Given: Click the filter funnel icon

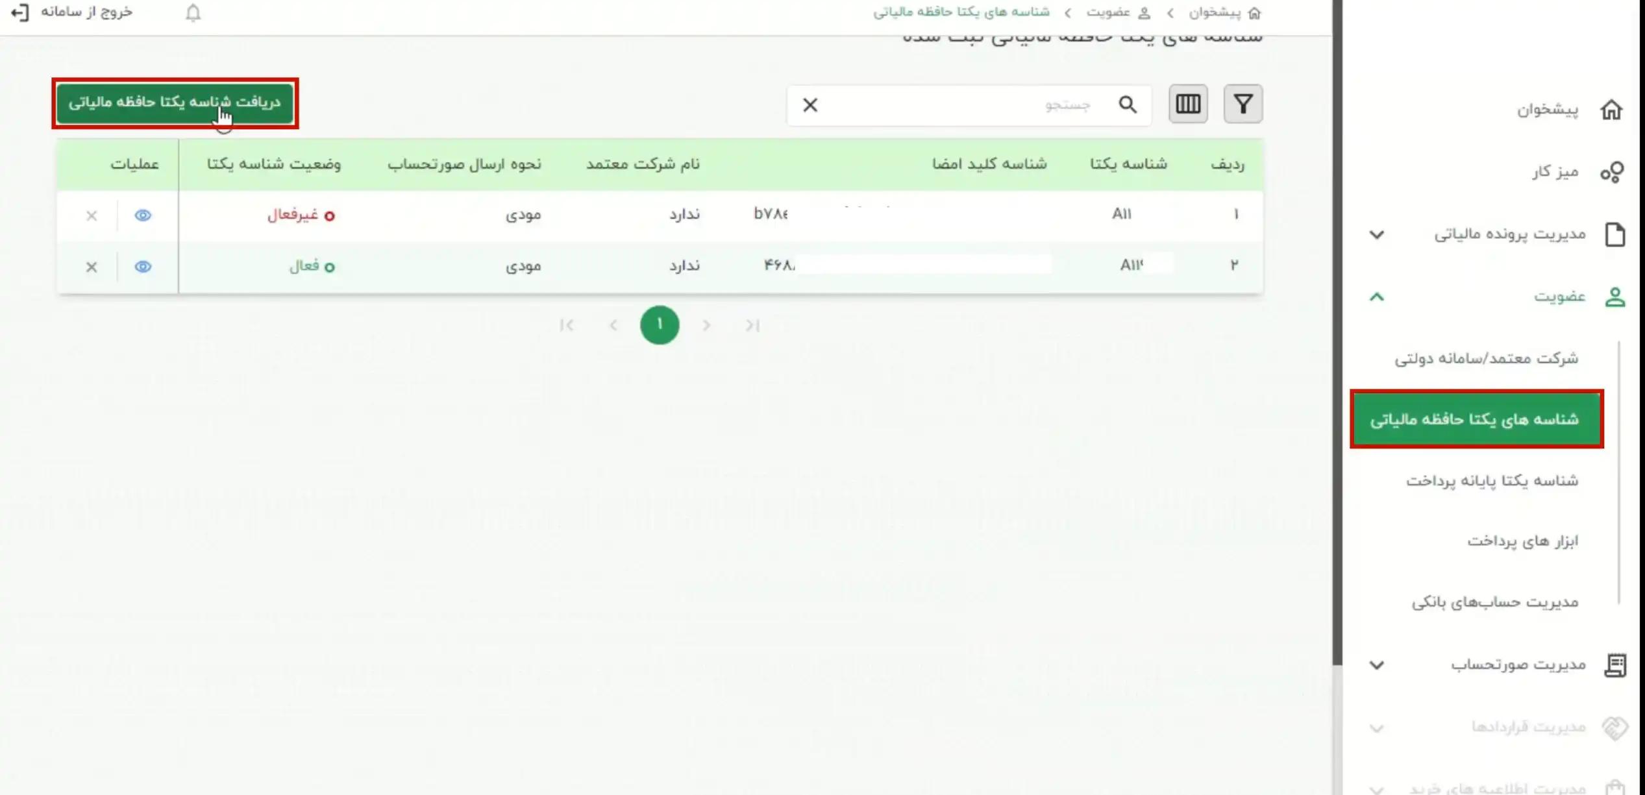Looking at the screenshot, I should pyautogui.click(x=1243, y=104).
